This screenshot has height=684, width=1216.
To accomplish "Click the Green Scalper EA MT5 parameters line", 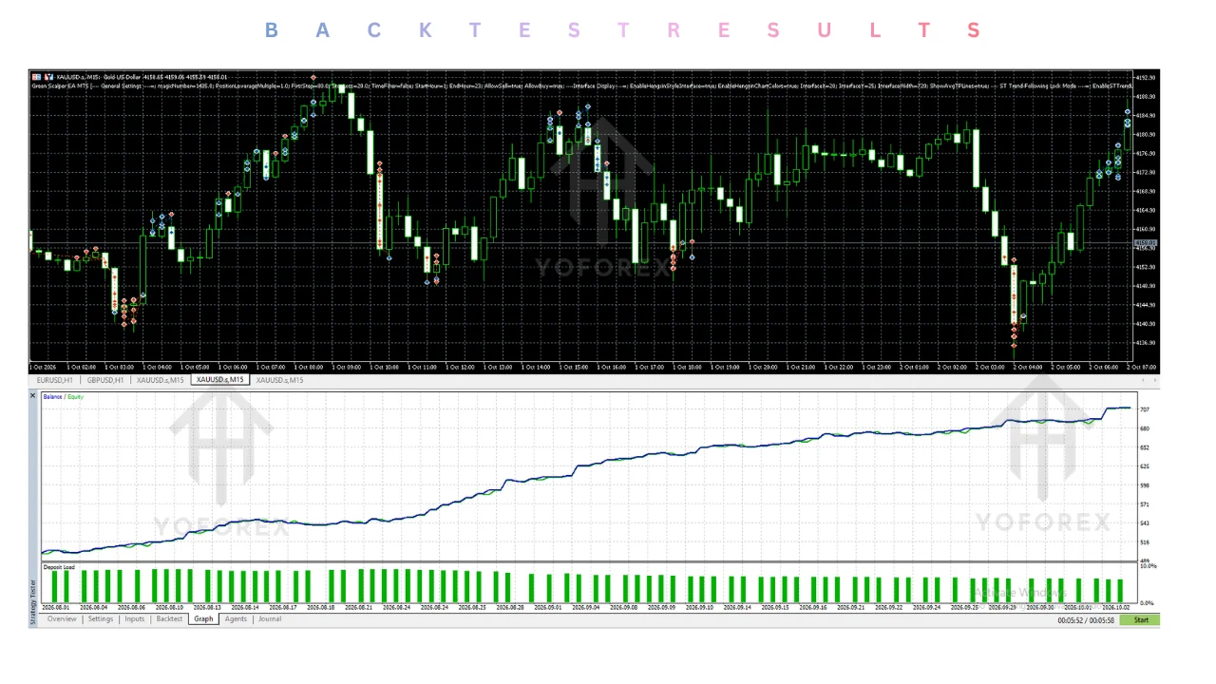I will coord(581,85).
